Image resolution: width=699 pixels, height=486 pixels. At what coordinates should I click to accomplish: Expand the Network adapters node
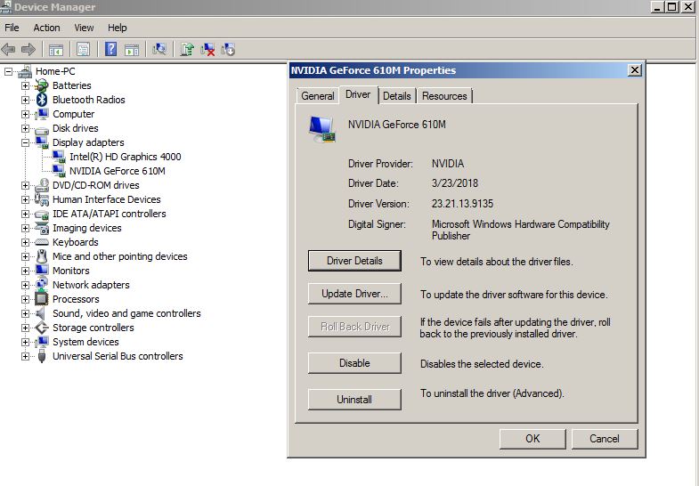[x=25, y=285]
